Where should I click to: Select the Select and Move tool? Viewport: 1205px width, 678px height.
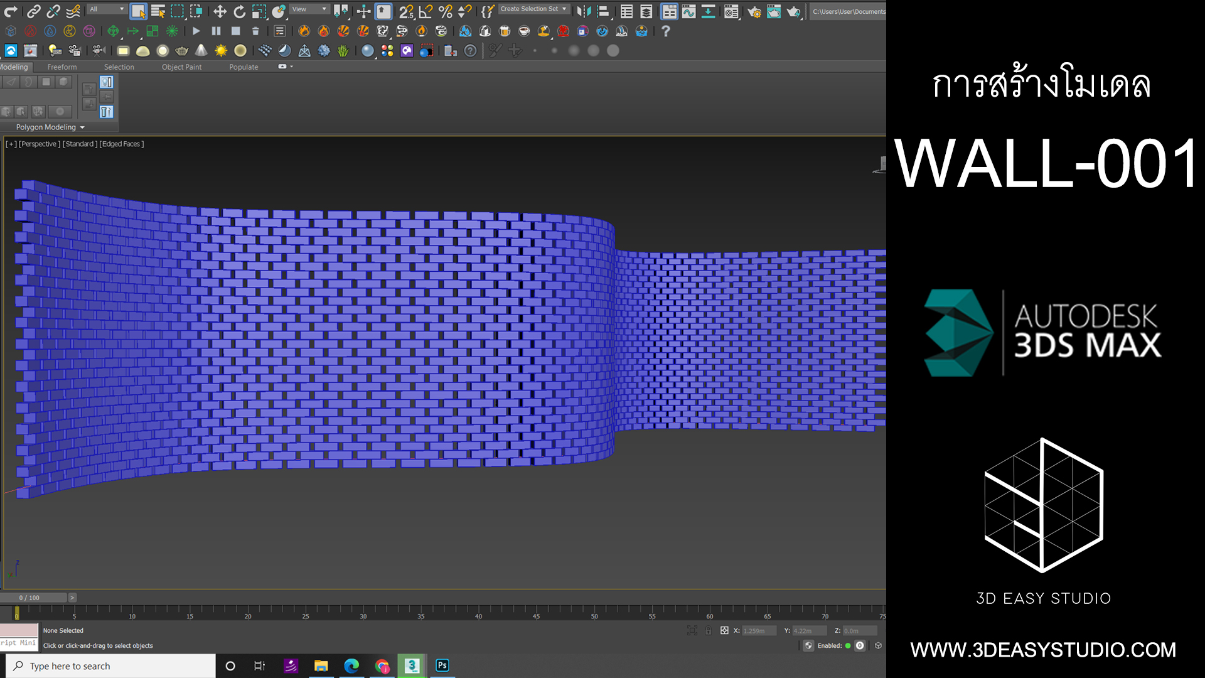pos(220,10)
